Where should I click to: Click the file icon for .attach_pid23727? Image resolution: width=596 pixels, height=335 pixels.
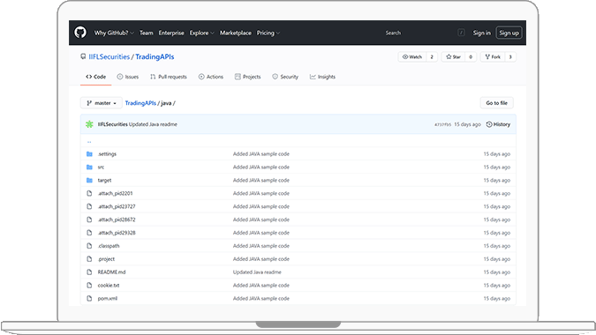click(89, 206)
